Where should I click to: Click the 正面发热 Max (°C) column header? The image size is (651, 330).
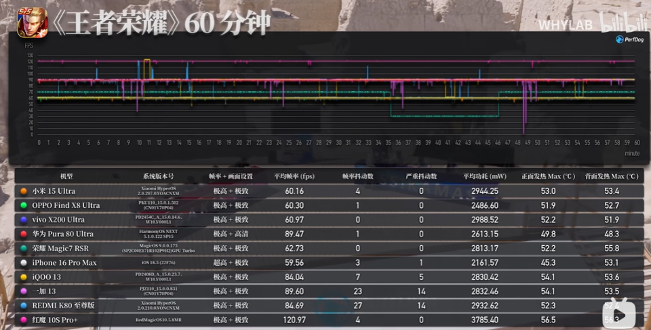pyautogui.click(x=548, y=176)
